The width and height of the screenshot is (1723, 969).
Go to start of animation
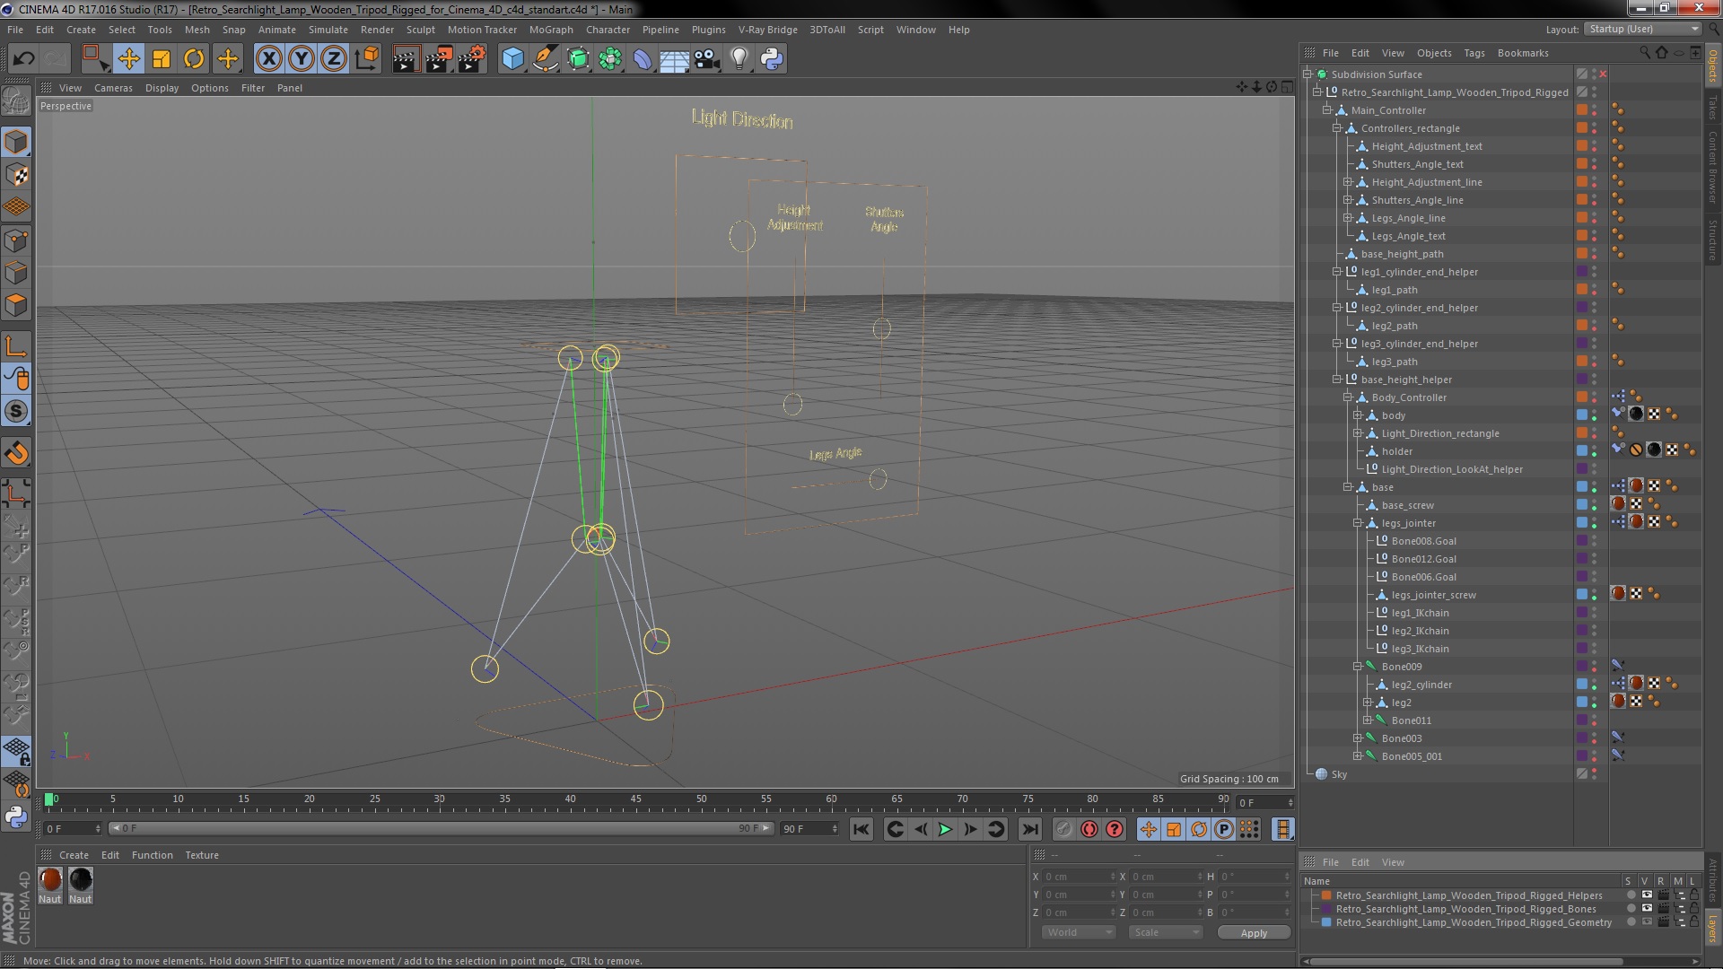click(x=861, y=830)
